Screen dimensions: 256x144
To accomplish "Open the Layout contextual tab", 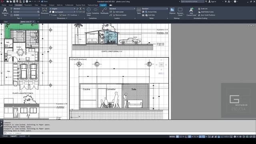I will coord(103,5).
